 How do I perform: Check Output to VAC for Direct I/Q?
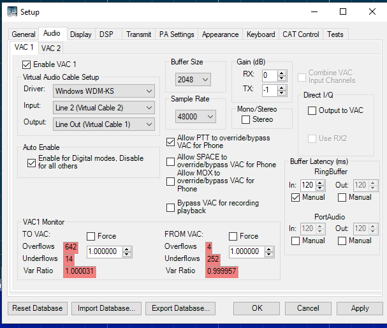(312, 110)
